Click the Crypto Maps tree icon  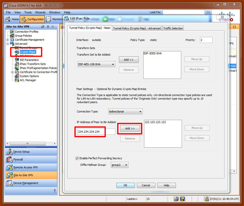tap(17, 52)
